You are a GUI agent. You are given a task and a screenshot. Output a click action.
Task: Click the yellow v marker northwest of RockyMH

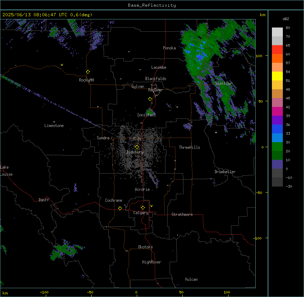[62, 65]
